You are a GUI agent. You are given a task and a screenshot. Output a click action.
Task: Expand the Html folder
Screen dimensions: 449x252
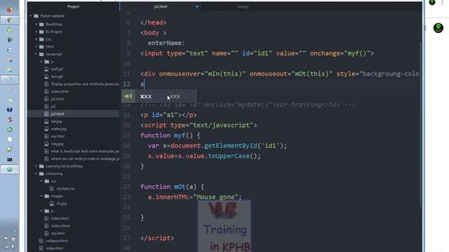[x=36, y=47]
